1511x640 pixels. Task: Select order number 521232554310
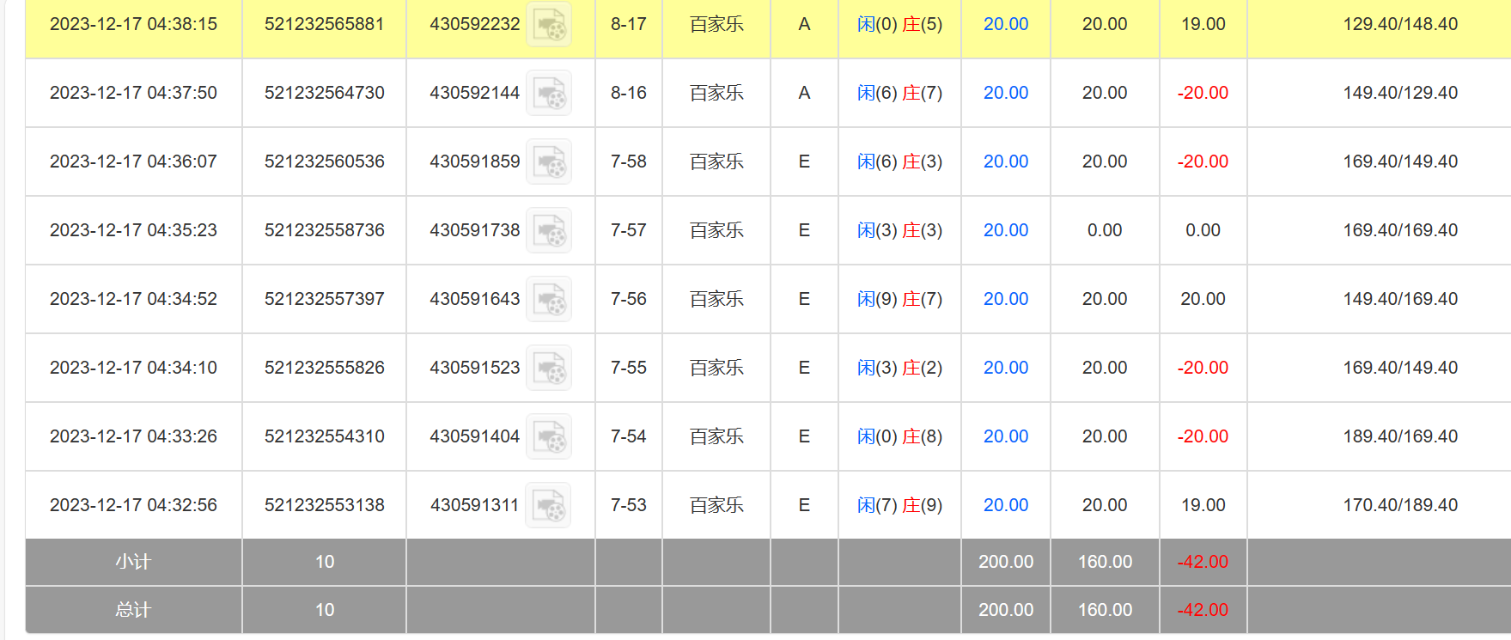[325, 436]
